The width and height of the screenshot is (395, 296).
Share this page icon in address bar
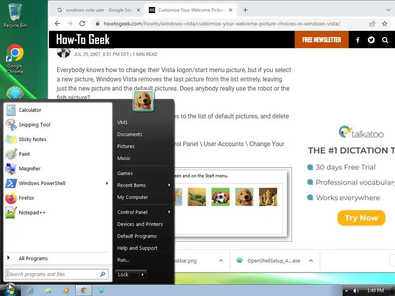372,24
